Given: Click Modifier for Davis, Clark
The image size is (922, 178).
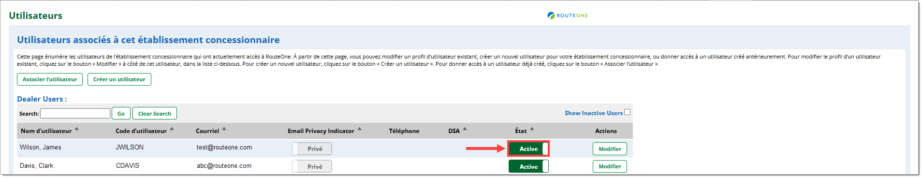Looking at the screenshot, I should 610,166.
